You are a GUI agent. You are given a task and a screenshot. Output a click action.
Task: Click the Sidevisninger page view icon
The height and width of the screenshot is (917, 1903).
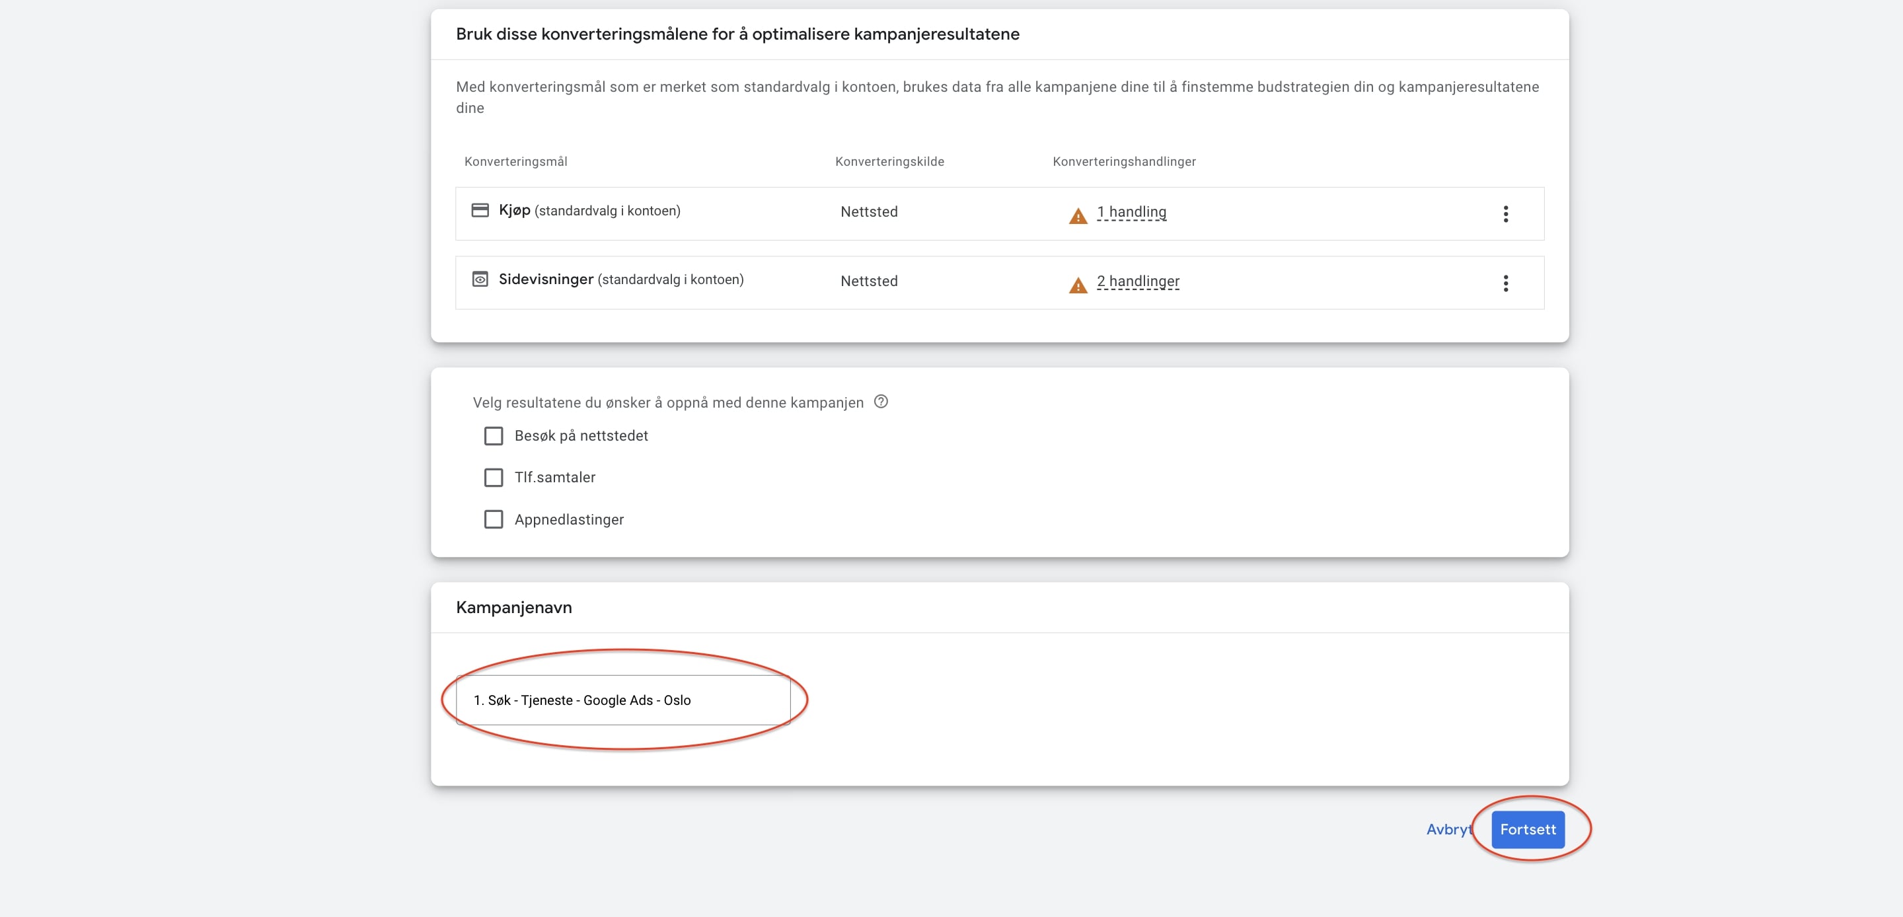point(480,279)
